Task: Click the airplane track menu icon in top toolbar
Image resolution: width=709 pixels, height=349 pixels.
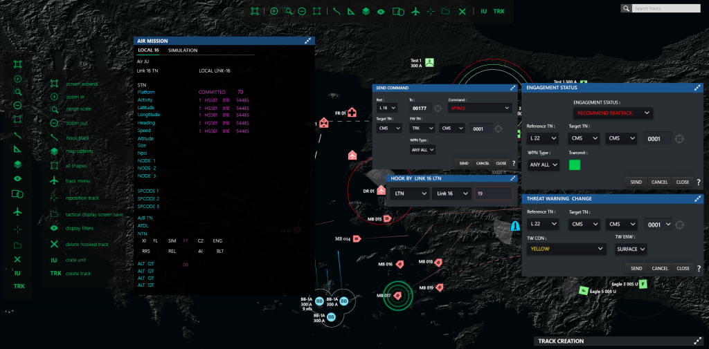Action: click(x=415, y=11)
